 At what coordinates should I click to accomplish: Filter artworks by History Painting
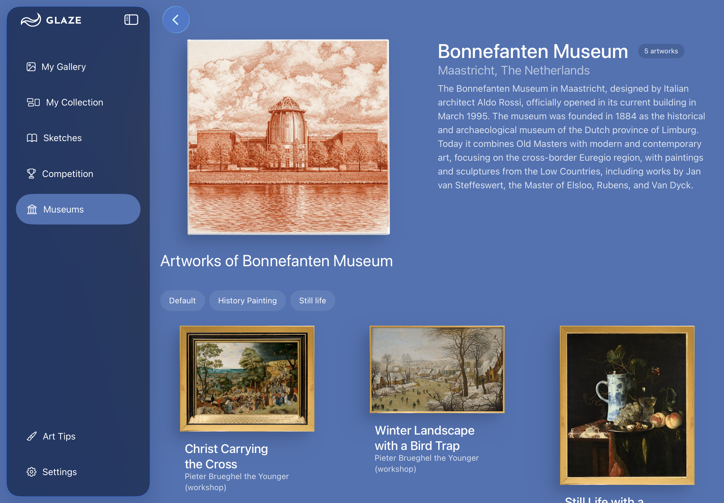[247, 301]
